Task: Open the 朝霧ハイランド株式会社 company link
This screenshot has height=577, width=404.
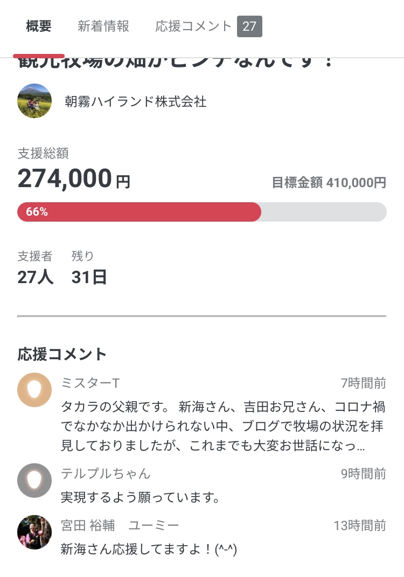Action: pyautogui.click(x=135, y=101)
